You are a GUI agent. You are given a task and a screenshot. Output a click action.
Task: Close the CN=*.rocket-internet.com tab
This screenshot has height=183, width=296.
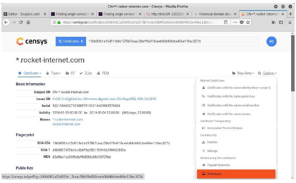click(x=283, y=14)
